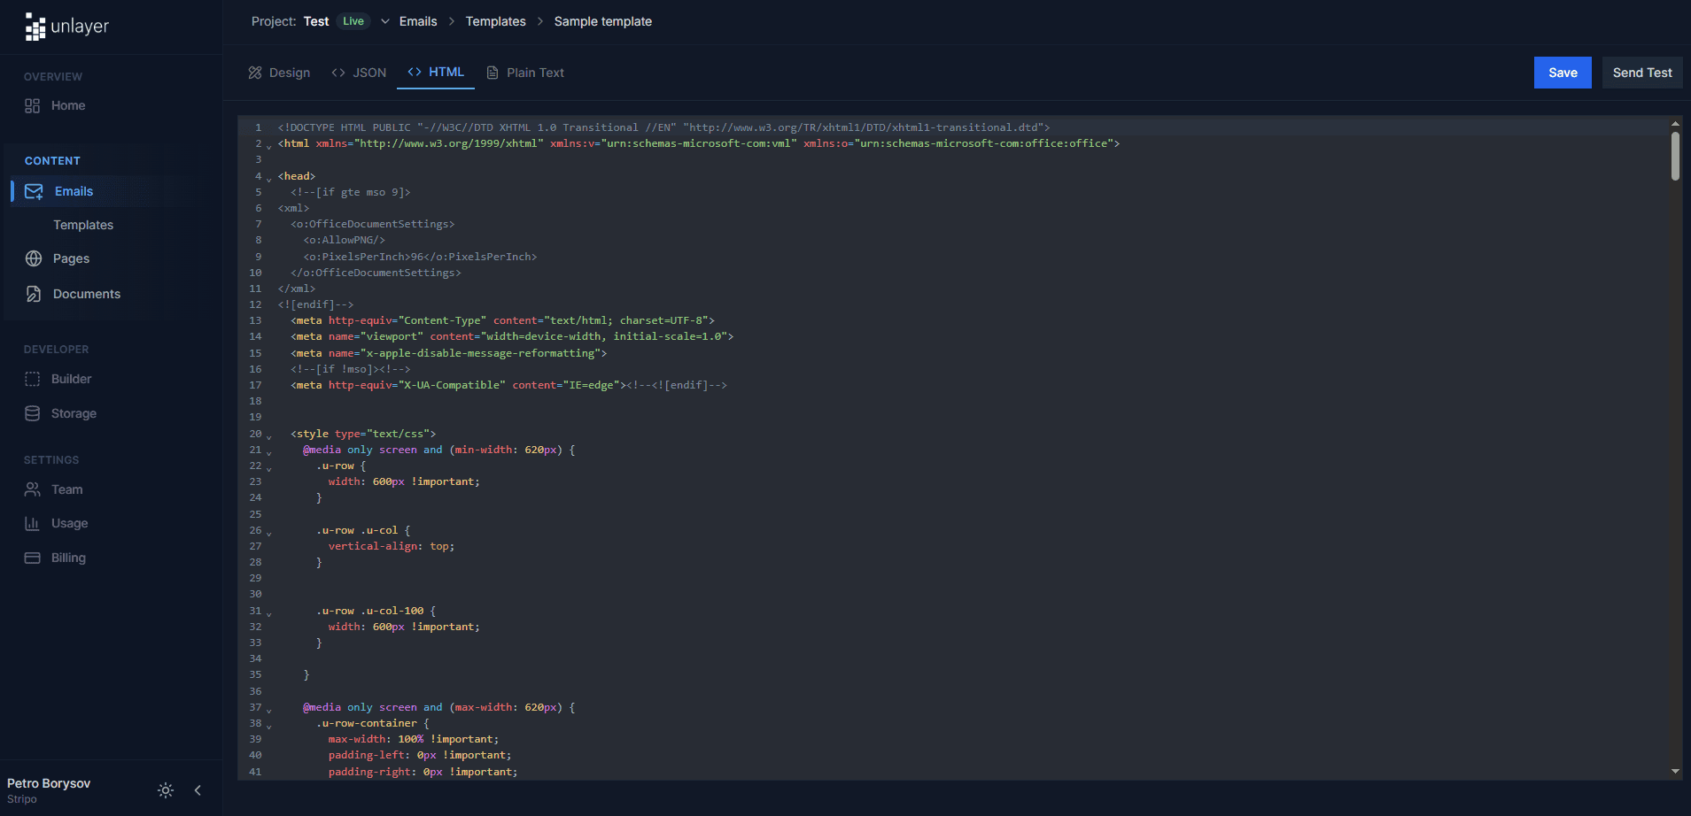Click 'vertical-align: top;' code line

(x=392, y=546)
